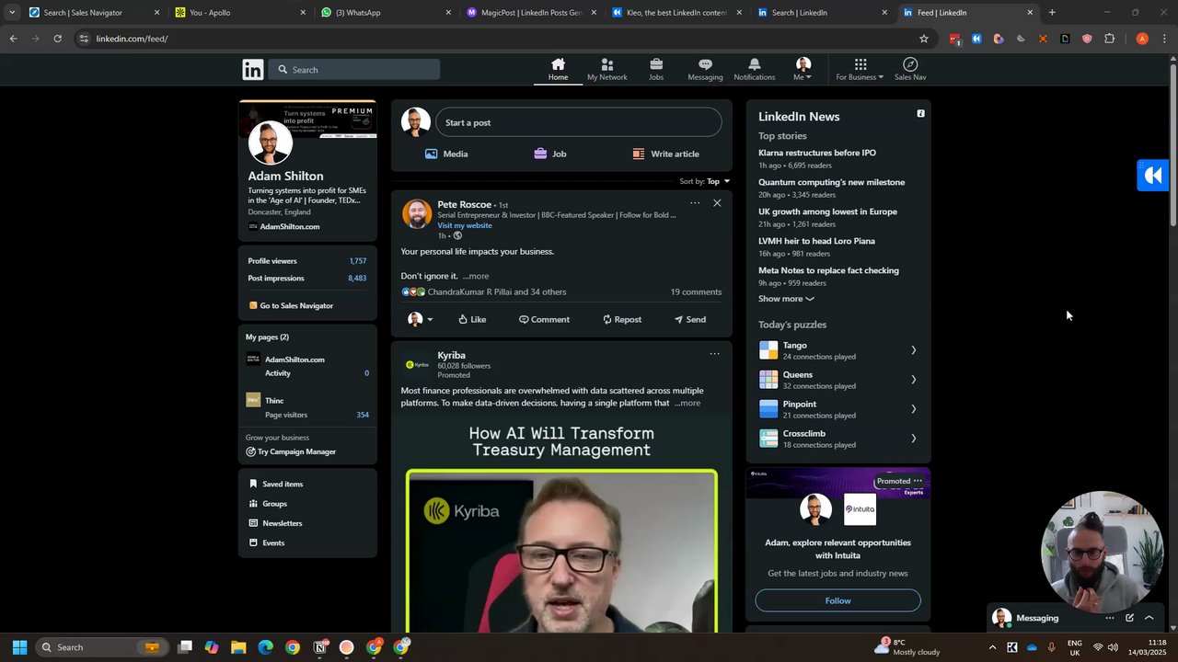Open Pete Roscoe post options menu

click(x=695, y=203)
